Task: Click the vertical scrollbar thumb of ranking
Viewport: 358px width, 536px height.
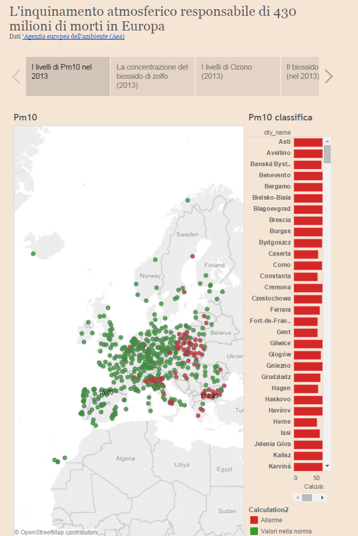Action: click(327, 154)
